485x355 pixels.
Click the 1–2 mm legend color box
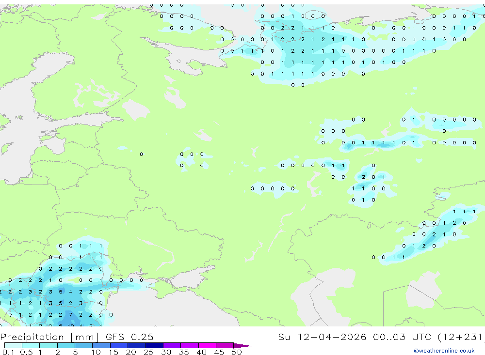48,345
